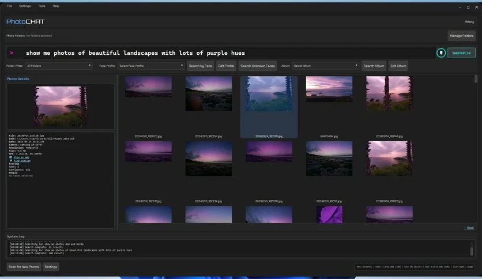
Task: Select thumbnail 20240511_182254.jpg
Action: pos(208,93)
